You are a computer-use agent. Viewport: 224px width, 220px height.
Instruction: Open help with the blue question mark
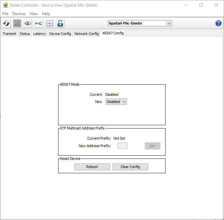[x=218, y=23]
